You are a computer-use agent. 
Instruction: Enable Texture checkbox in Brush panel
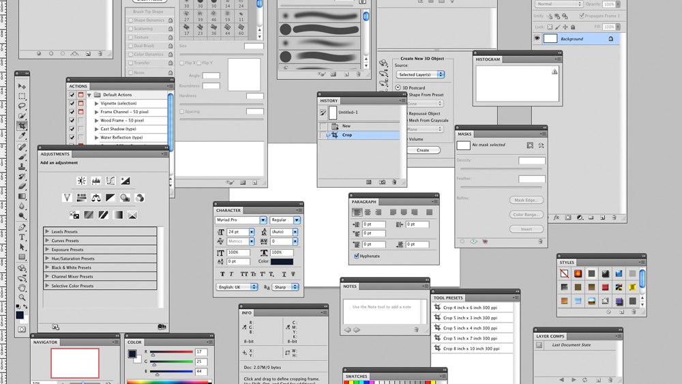[130, 38]
